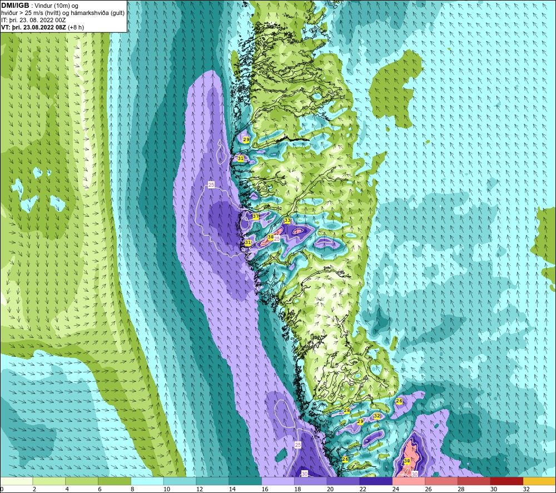Select the yellow 37 gust label on the west coast
Screen dimensions: 556x493
[256, 216]
